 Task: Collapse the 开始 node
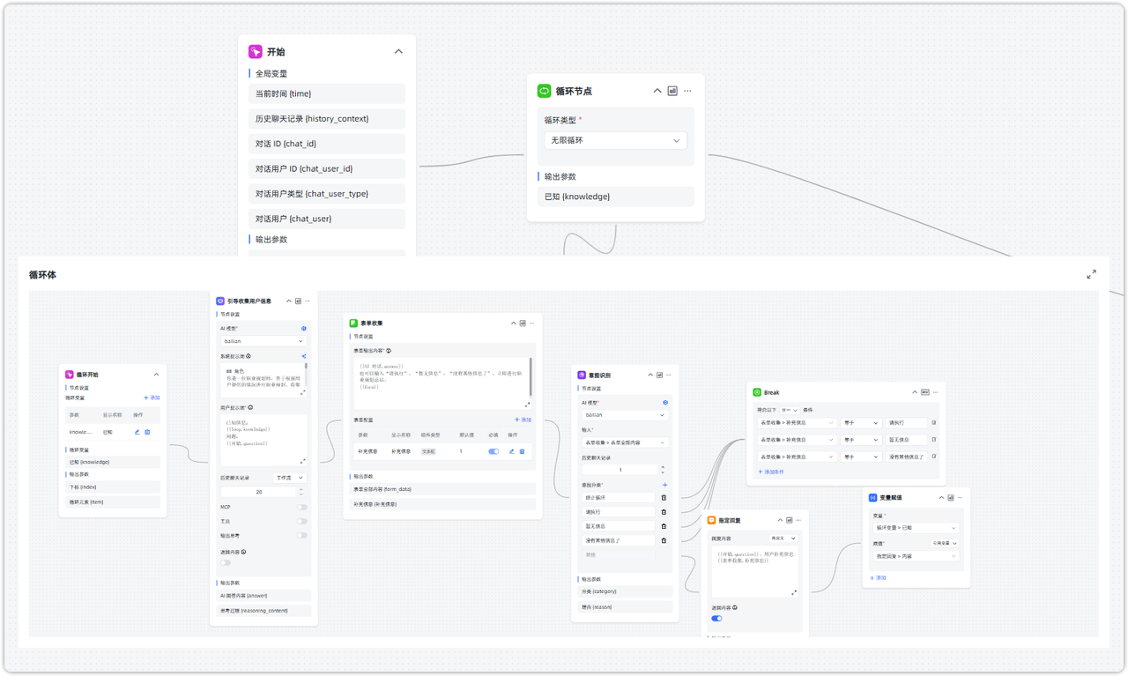(398, 52)
